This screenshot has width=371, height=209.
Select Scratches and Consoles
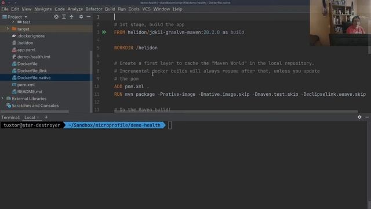coord(35,106)
